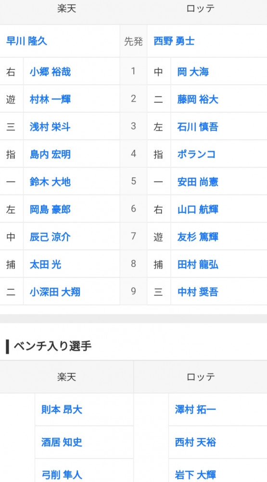Open 岡島 豪郎 player page

point(50,209)
